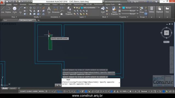Close the command line with X button

click(x=57, y=85)
